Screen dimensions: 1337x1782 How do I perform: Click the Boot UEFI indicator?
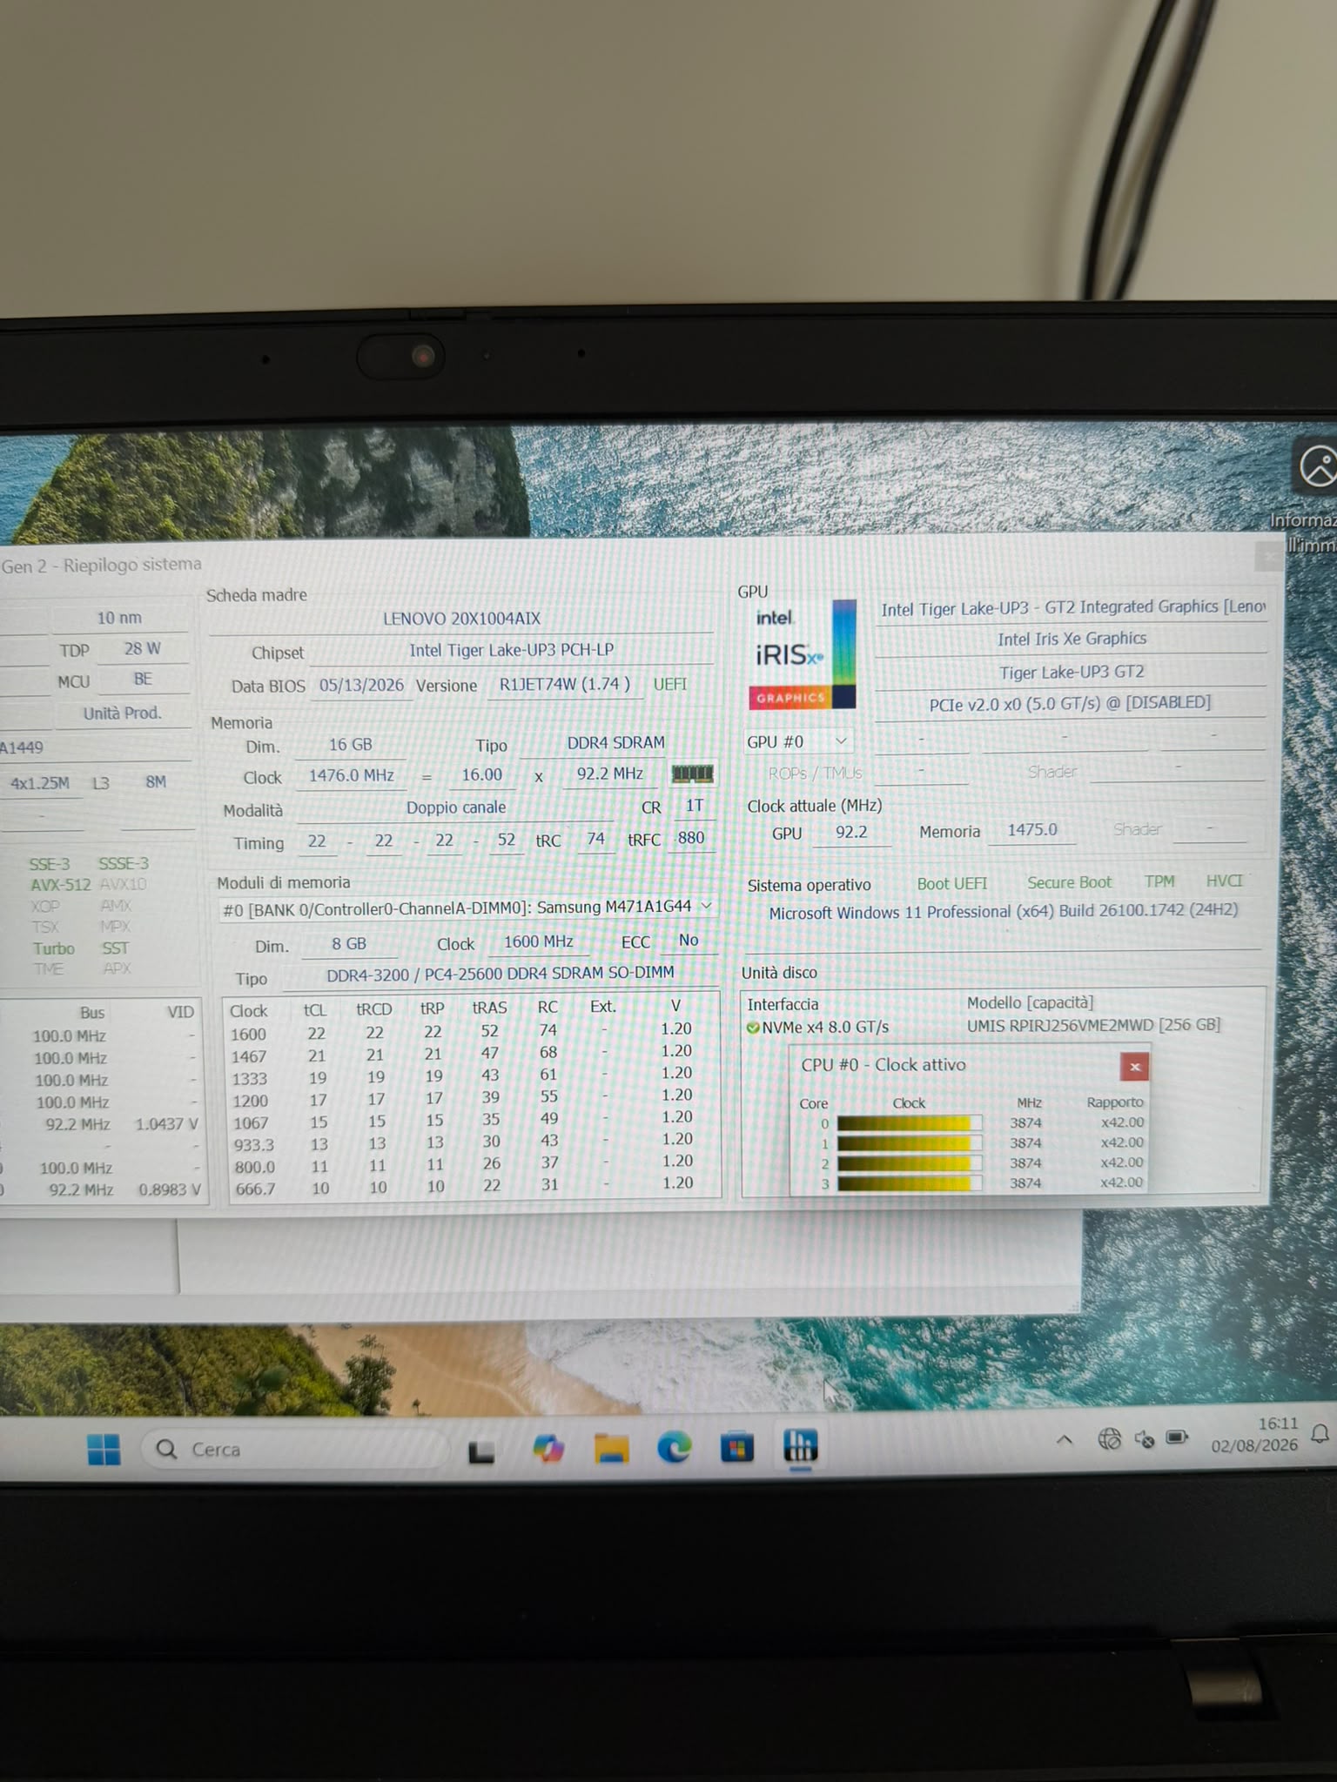click(x=951, y=884)
